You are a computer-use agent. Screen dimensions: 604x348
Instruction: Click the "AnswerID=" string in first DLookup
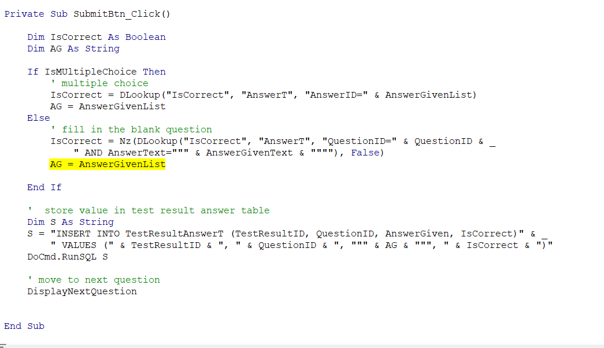coord(336,95)
